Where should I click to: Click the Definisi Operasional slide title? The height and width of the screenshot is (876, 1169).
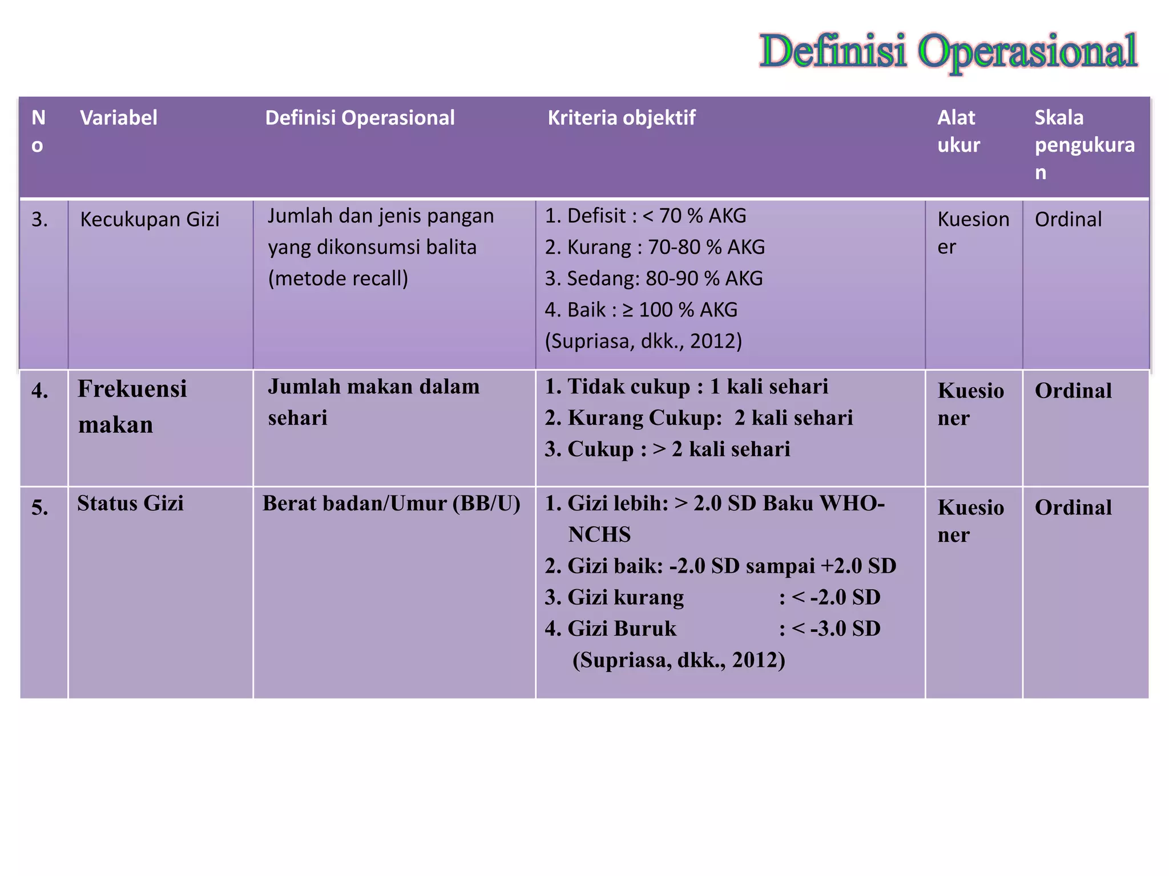(948, 51)
